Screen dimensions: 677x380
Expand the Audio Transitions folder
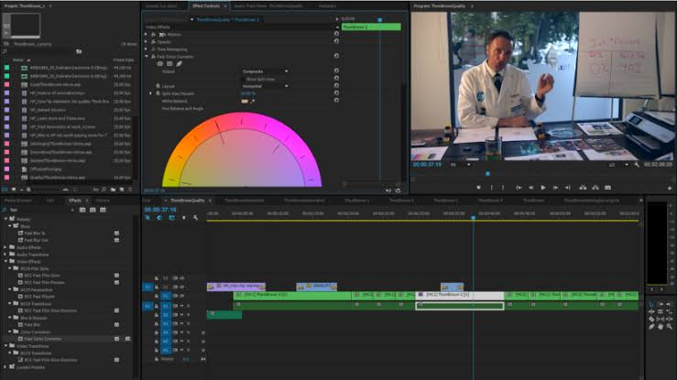(5, 255)
